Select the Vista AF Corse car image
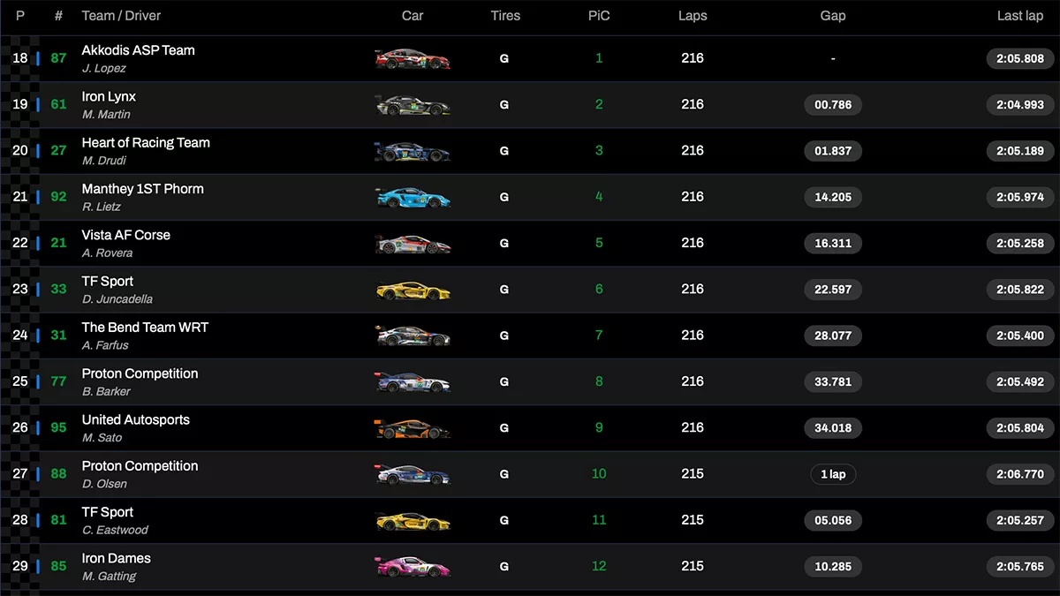1060x596 pixels. click(413, 243)
